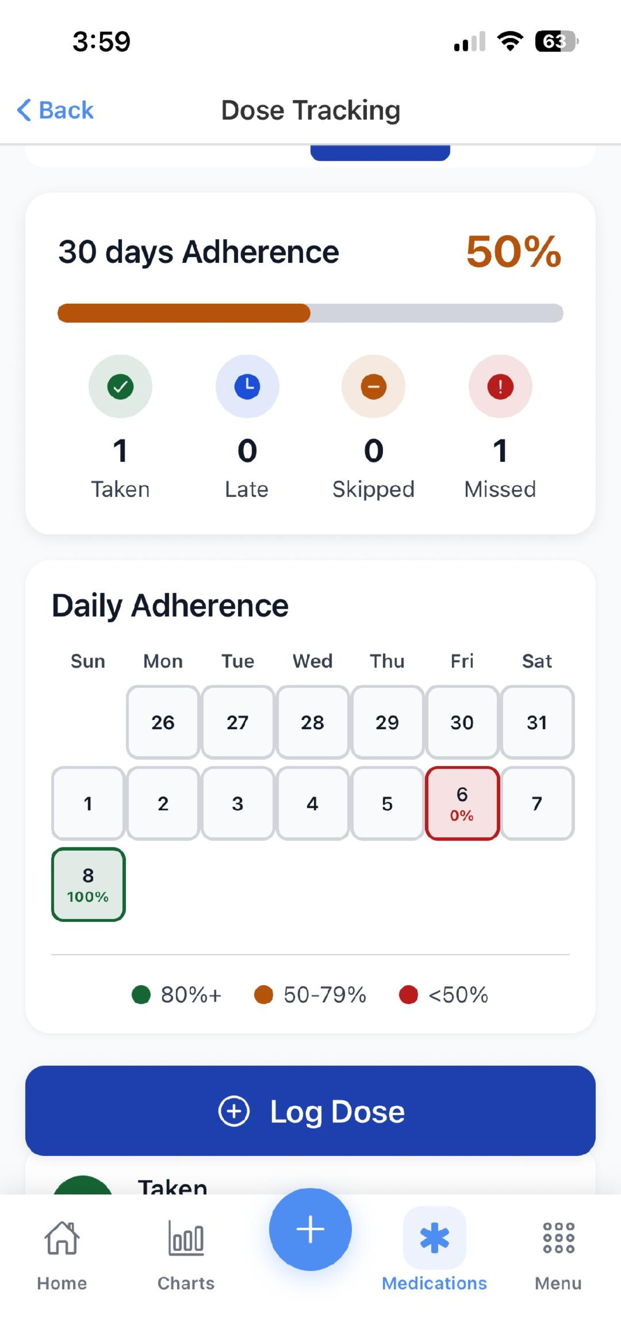Tap the green Taken checkmark icon
The image size is (621, 1344).
(x=120, y=386)
